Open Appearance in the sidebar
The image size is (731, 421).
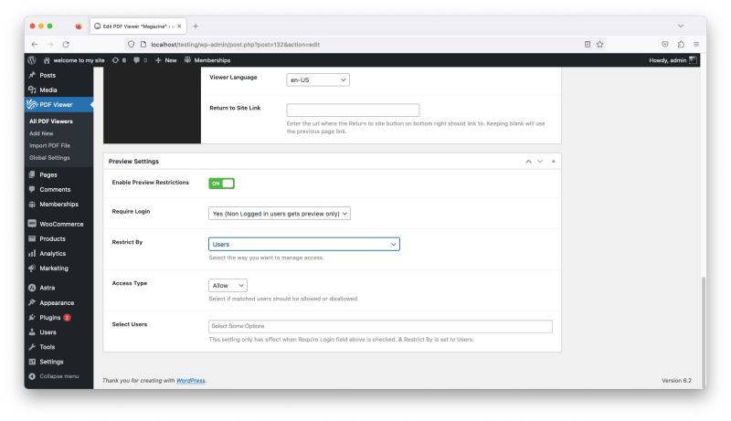[58, 302]
